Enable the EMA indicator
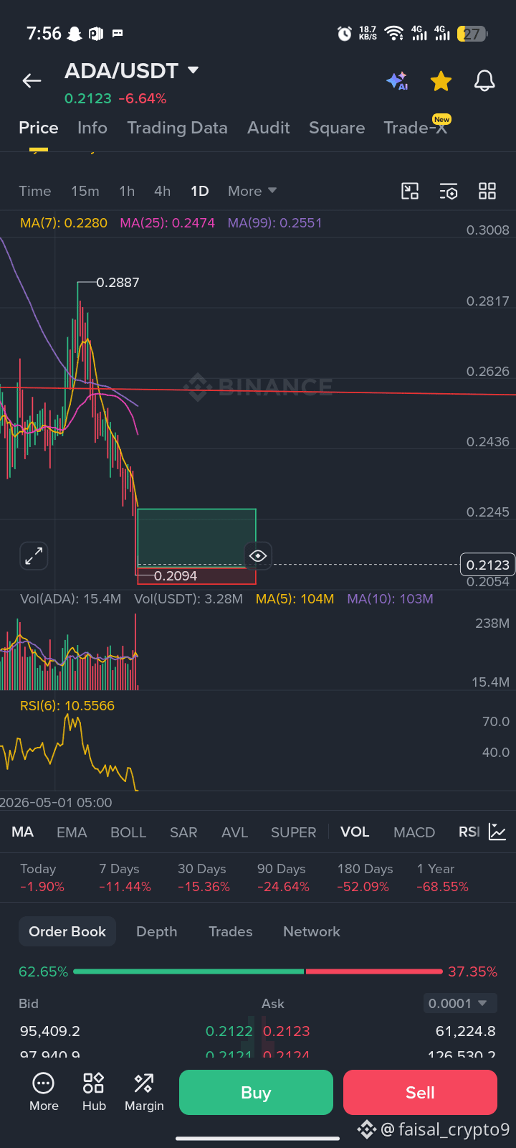The width and height of the screenshot is (516, 1148). click(72, 832)
